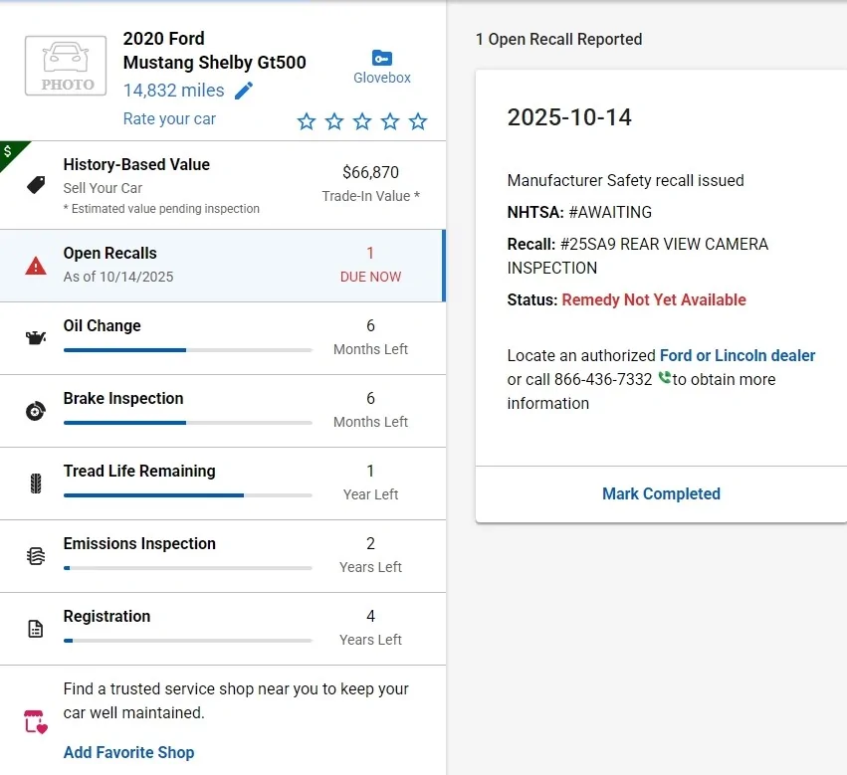Click the 2 Years Left emissions value
The width and height of the screenshot is (847, 775).
(x=370, y=555)
